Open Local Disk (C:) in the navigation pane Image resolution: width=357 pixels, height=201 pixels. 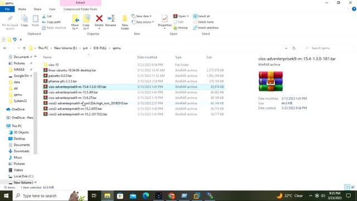pos(23,176)
